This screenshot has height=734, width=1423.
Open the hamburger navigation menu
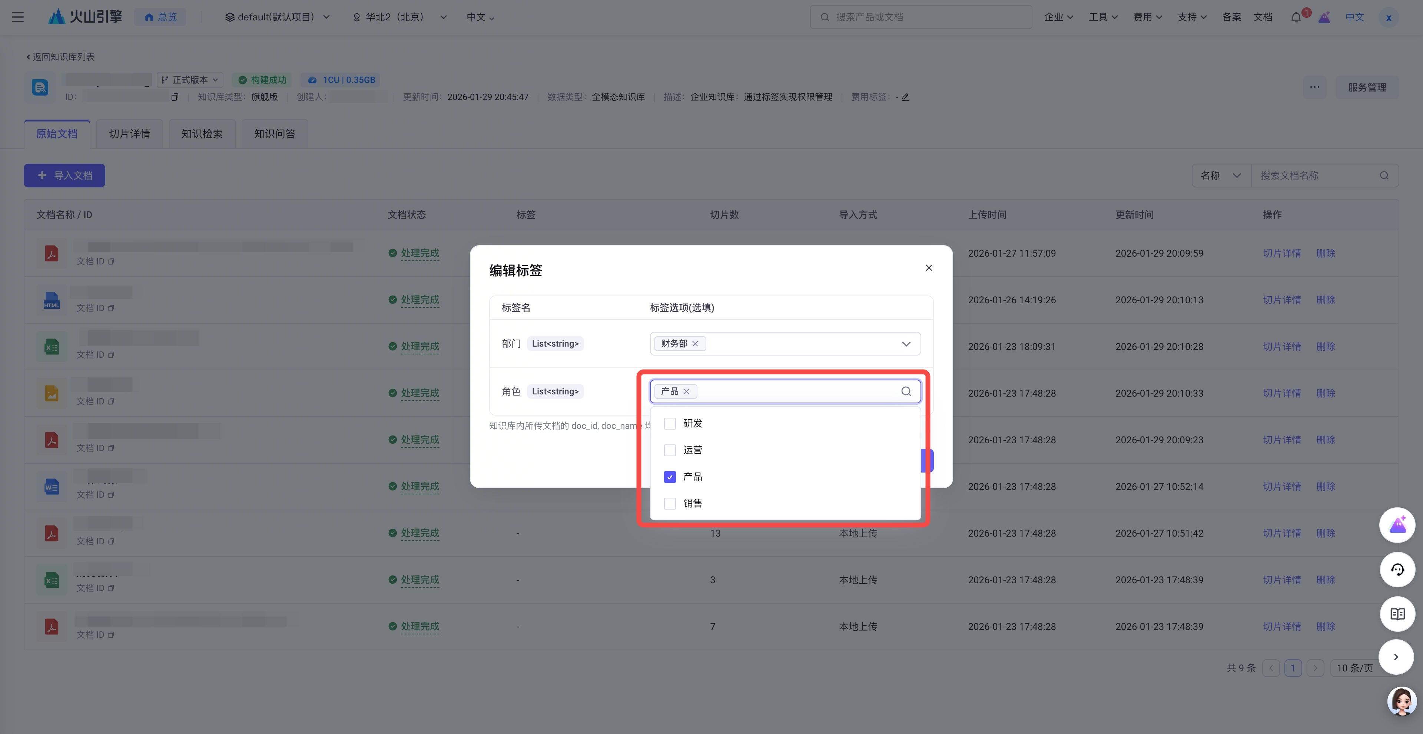pyautogui.click(x=18, y=17)
